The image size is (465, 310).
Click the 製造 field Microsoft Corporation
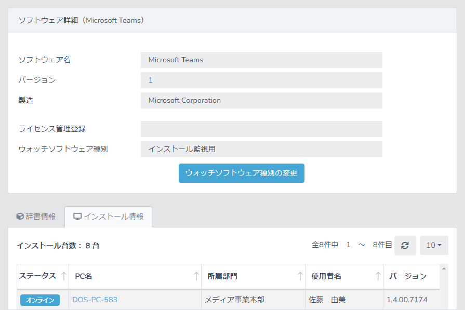(261, 100)
